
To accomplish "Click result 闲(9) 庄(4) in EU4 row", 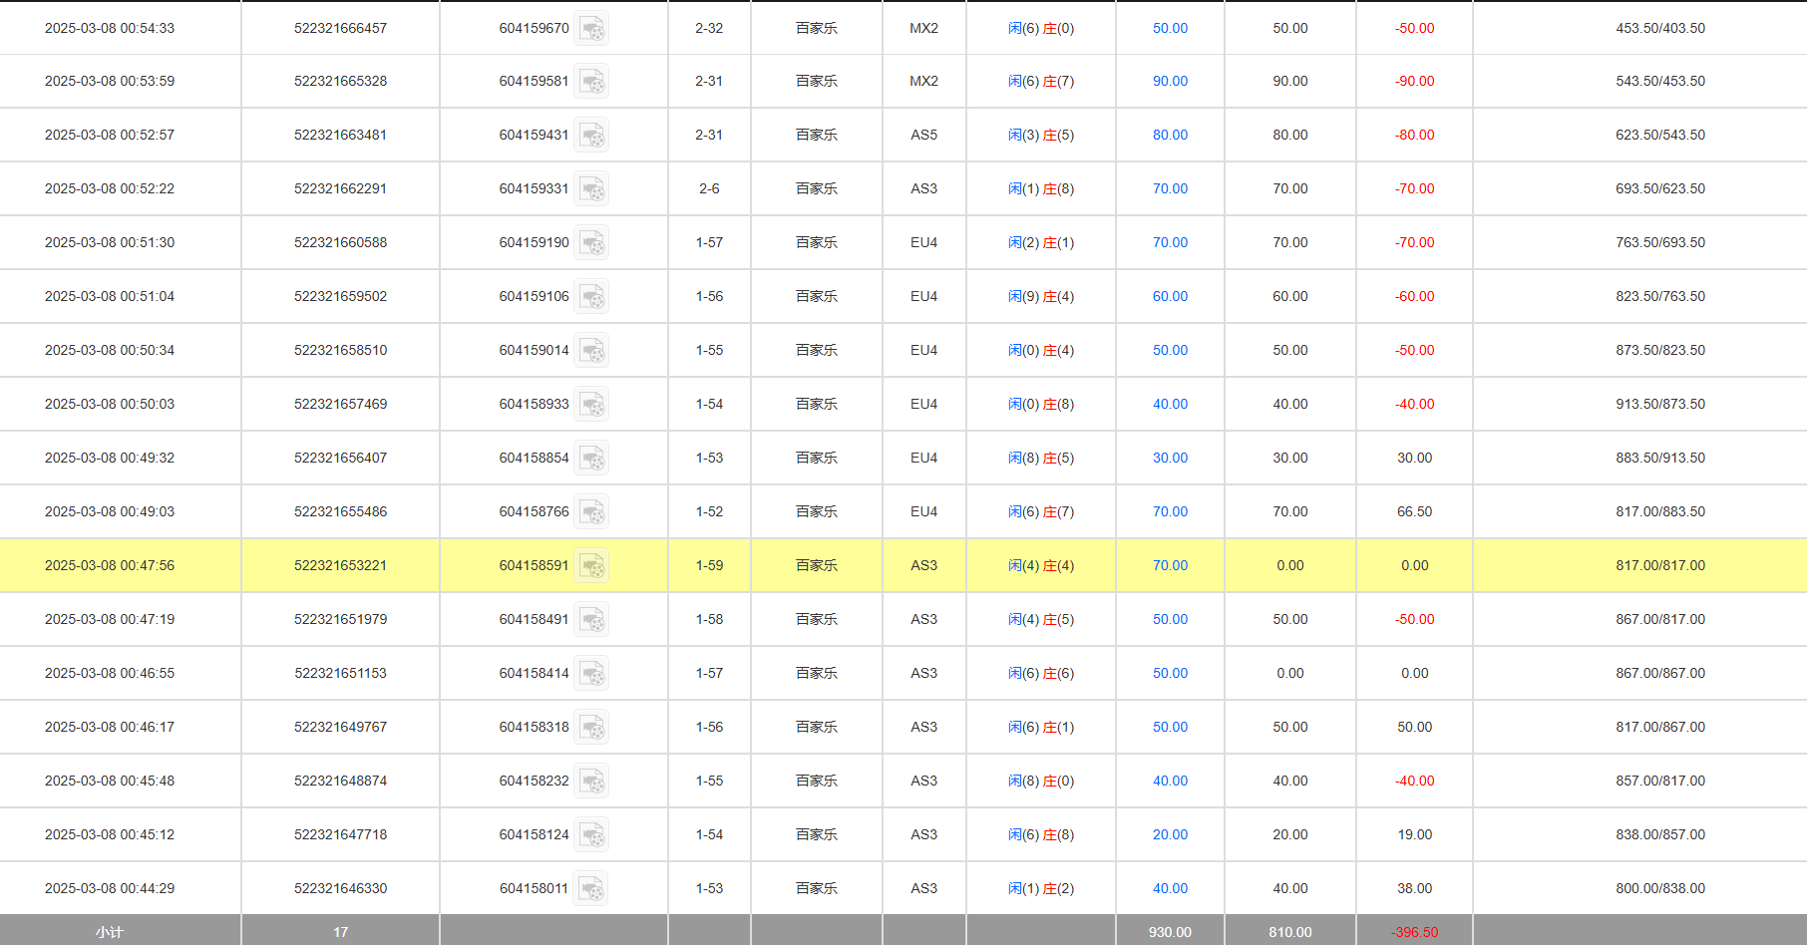I will pos(1040,297).
